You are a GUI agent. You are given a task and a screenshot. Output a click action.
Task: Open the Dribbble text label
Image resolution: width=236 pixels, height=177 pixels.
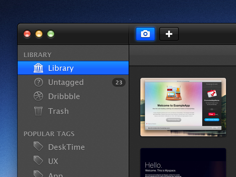point(64,97)
